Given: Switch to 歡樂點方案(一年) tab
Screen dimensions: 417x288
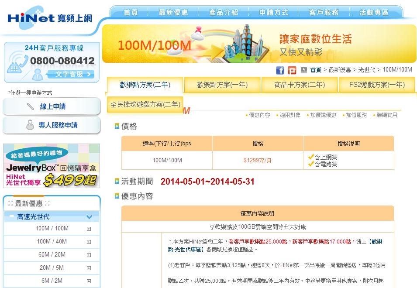Looking at the screenshot, I should [x=222, y=85].
